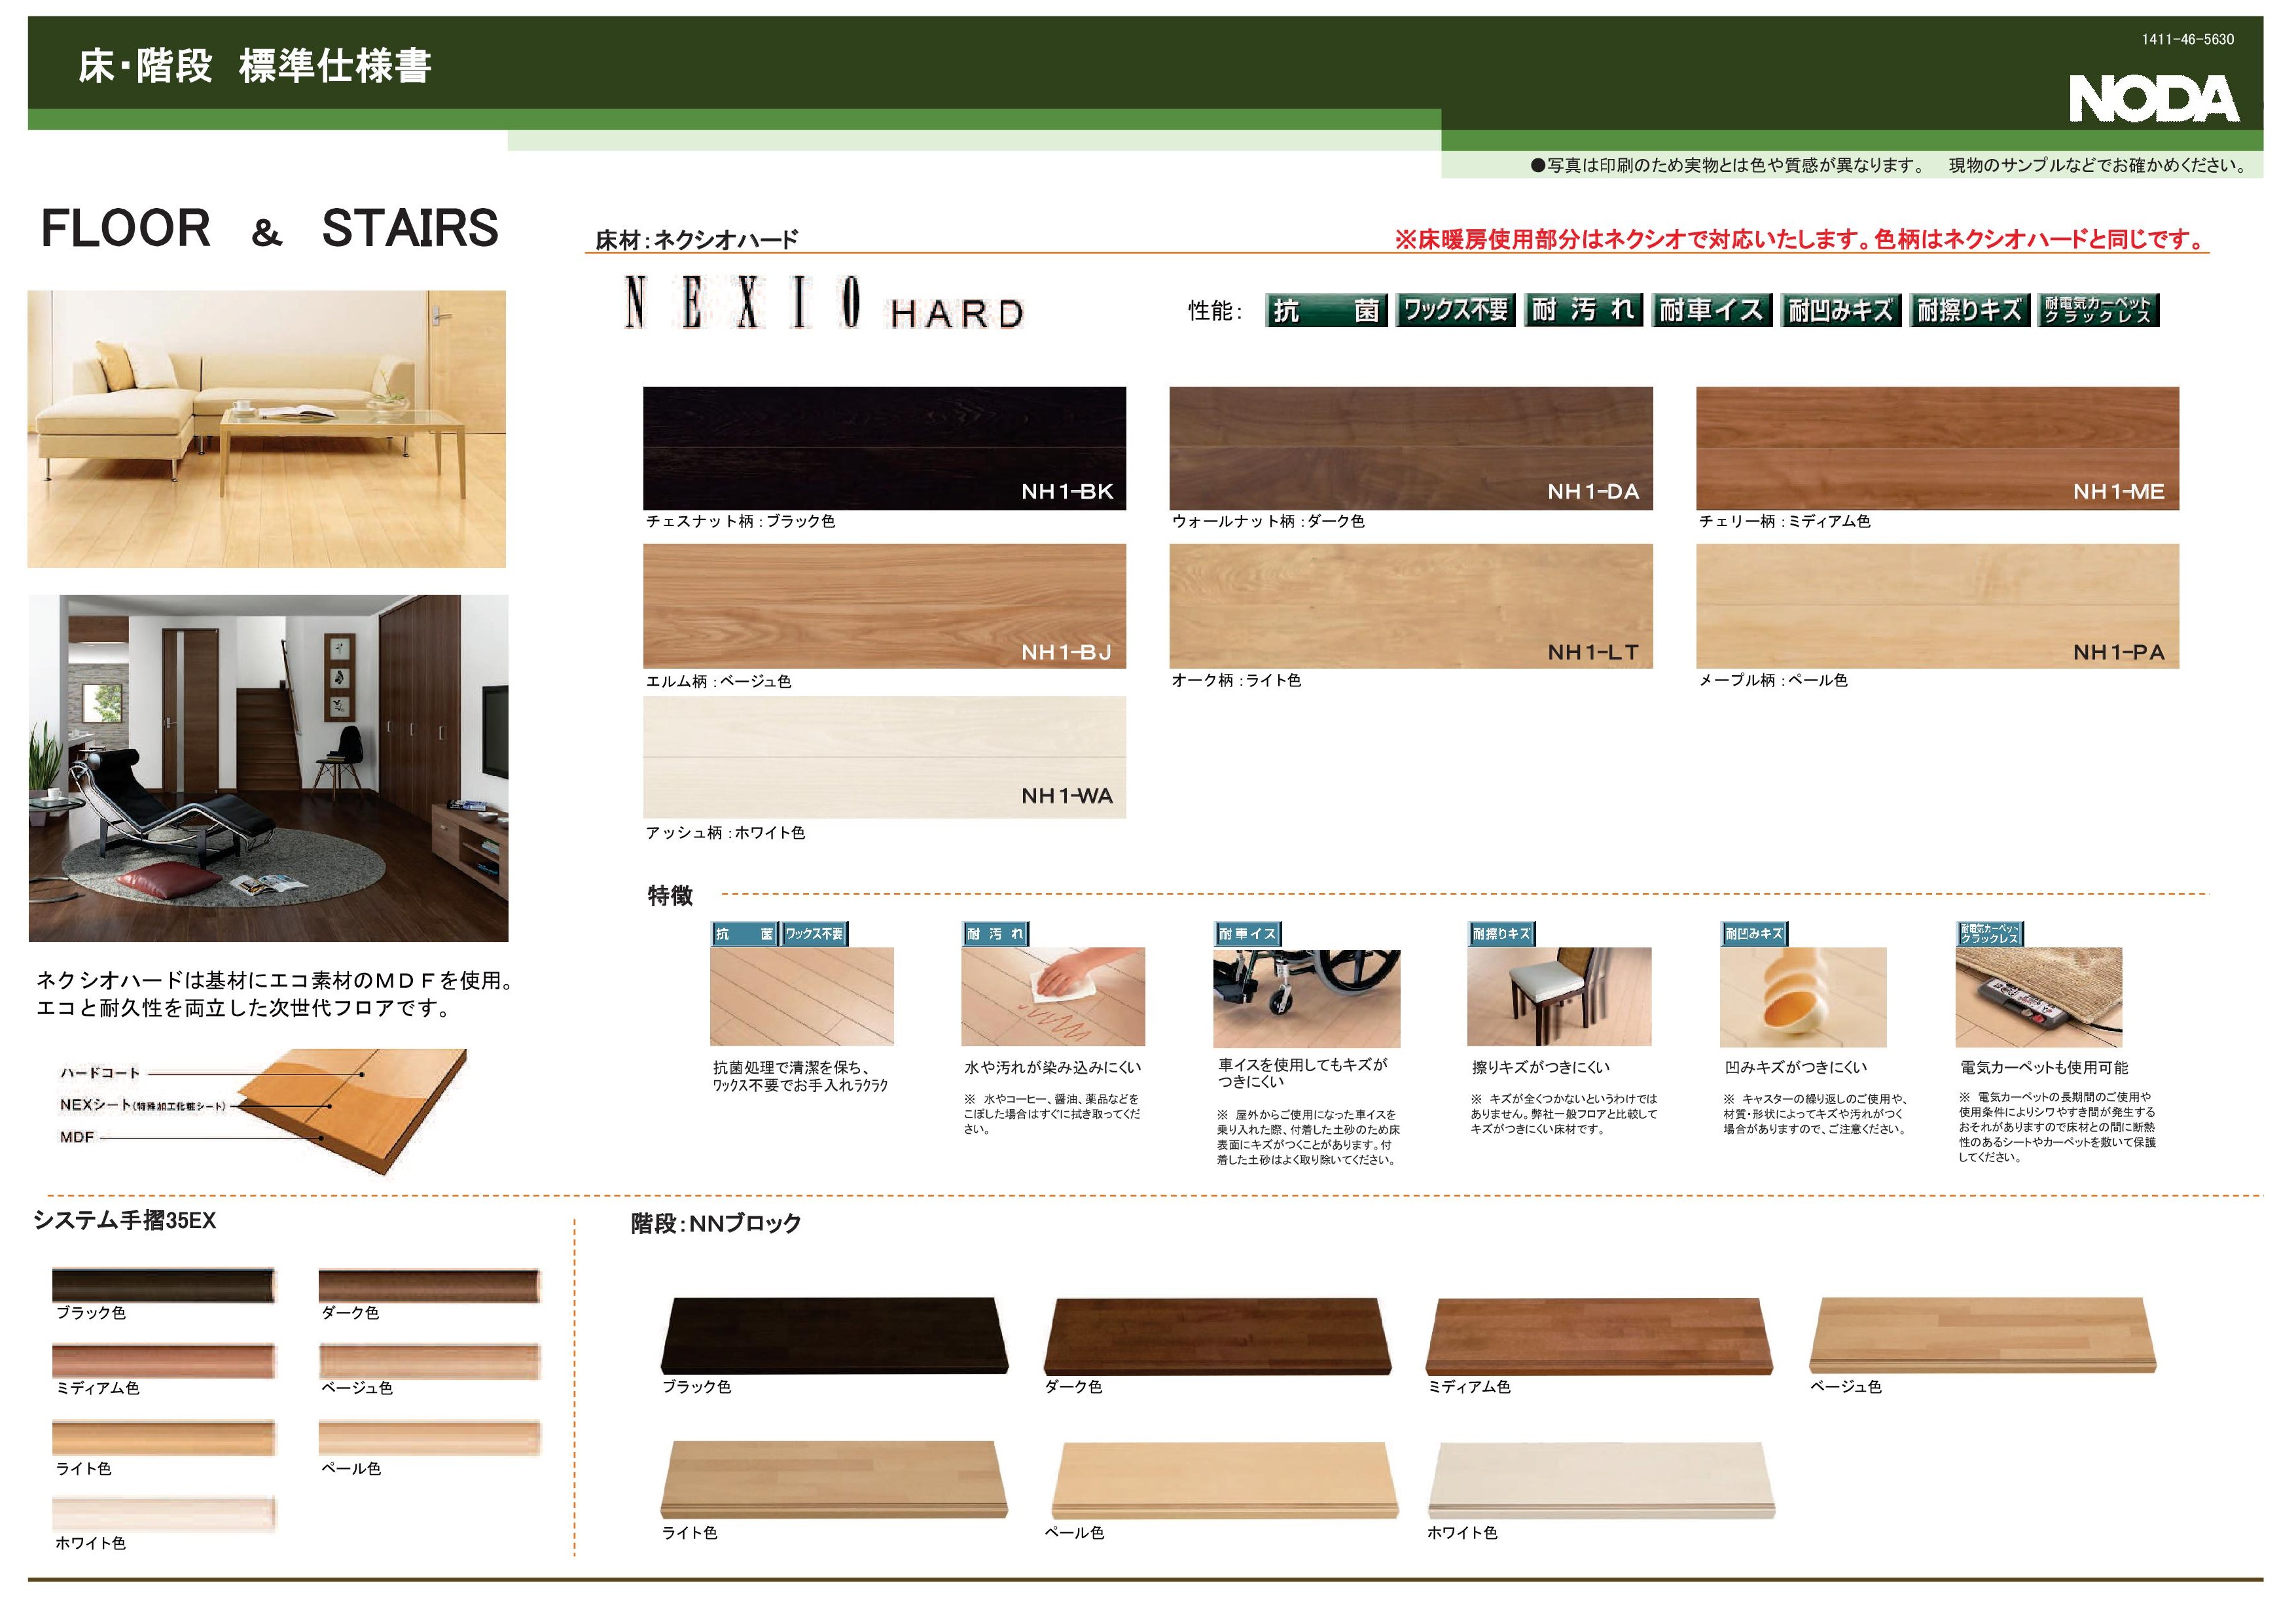Open the dark-floor room photo with lounge chair
The width and height of the screenshot is (2296, 1622).
pos(268,769)
